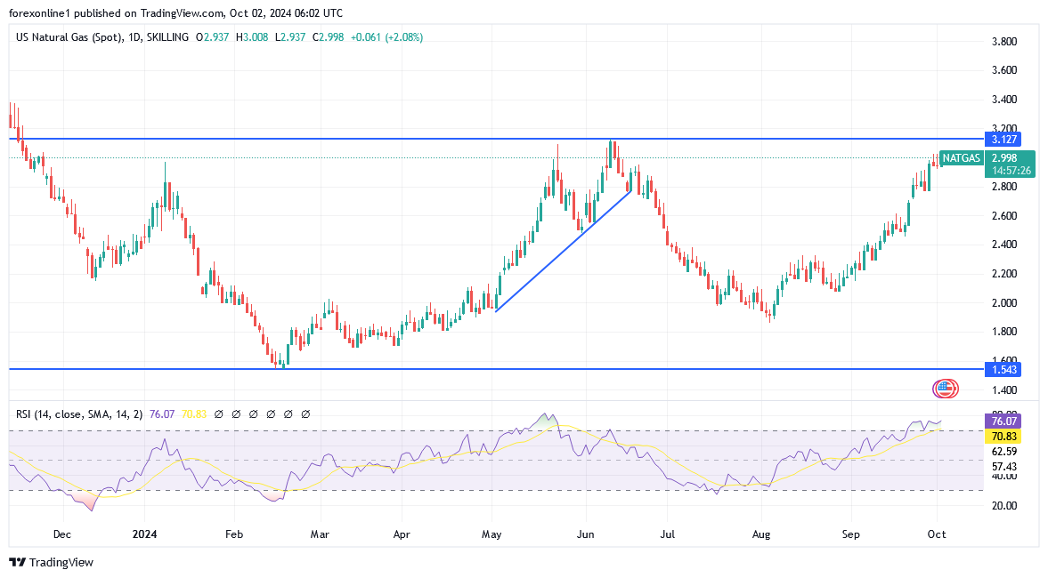The height and width of the screenshot is (578, 1048).
Task: Click the yellow 70.83 RSI SMA value
Action: coord(194,413)
